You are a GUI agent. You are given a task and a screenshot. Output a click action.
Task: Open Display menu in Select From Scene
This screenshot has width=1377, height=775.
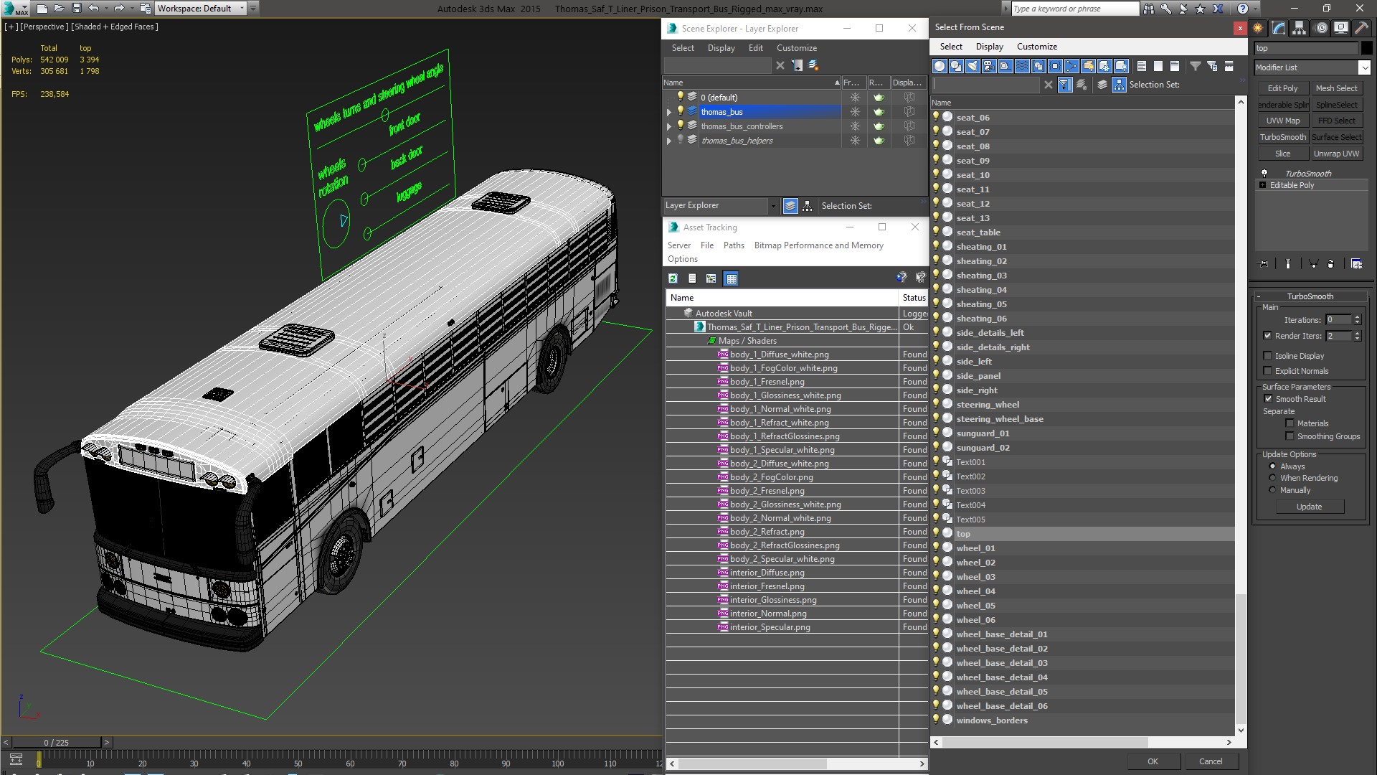pyautogui.click(x=989, y=47)
